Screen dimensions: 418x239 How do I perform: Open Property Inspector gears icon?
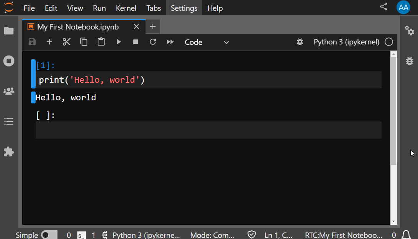tap(410, 31)
